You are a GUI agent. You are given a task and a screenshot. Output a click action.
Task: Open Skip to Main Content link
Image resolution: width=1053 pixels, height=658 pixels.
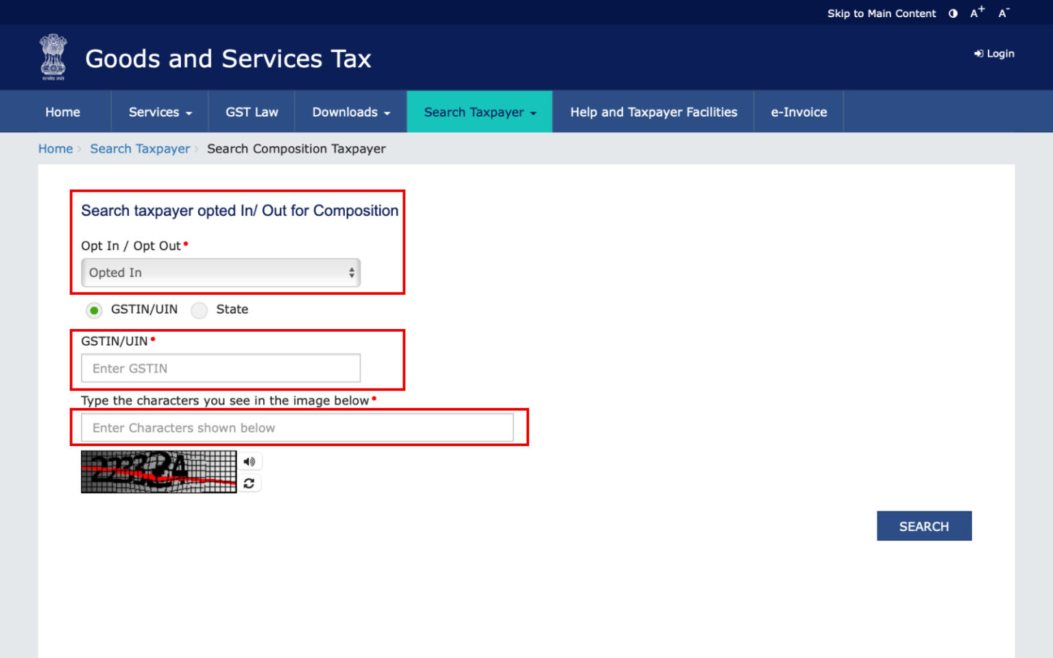881,13
